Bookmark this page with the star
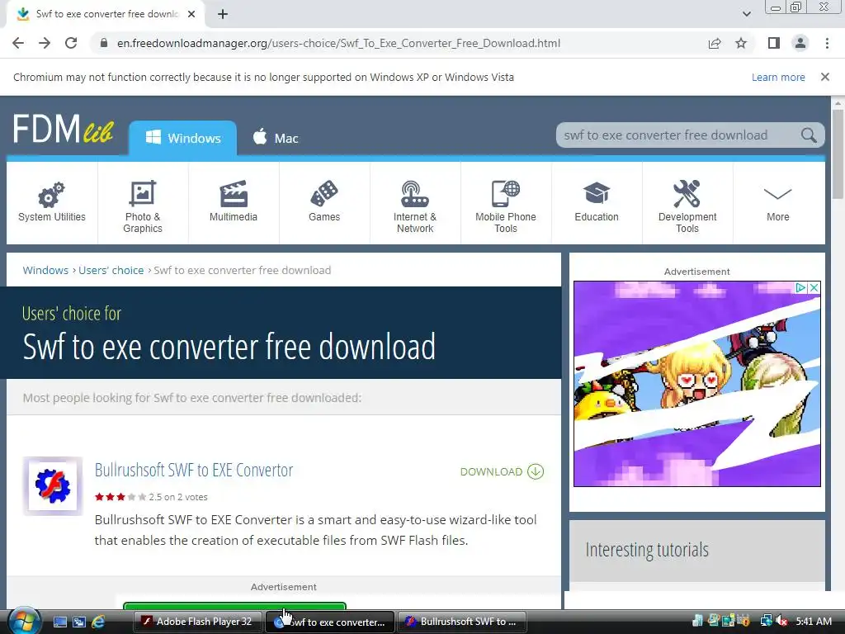Image resolution: width=845 pixels, height=634 pixels. 741,43
